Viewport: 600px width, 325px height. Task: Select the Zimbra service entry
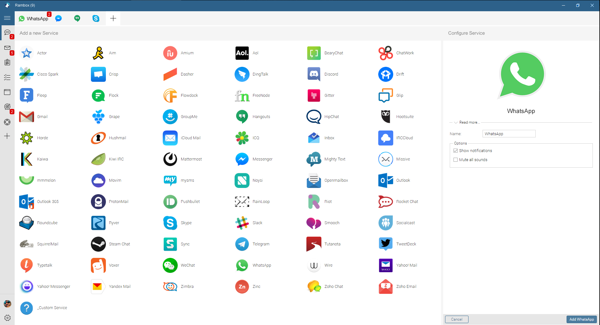[x=178, y=287]
